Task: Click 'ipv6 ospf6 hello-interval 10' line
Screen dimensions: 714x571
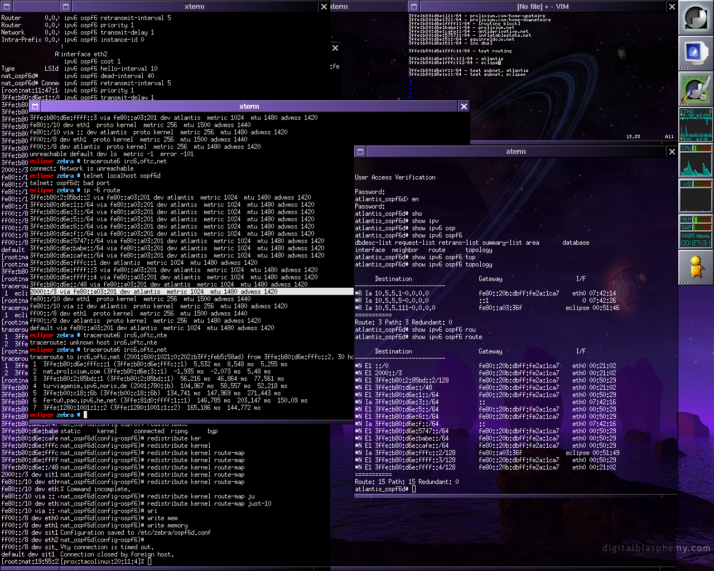Action: (110, 69)
